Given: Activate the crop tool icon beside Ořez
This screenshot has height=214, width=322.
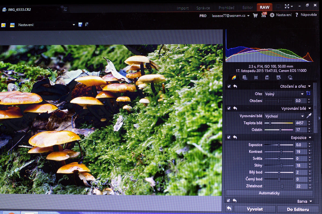Looking at the screenshot, I should coord(308,94).
